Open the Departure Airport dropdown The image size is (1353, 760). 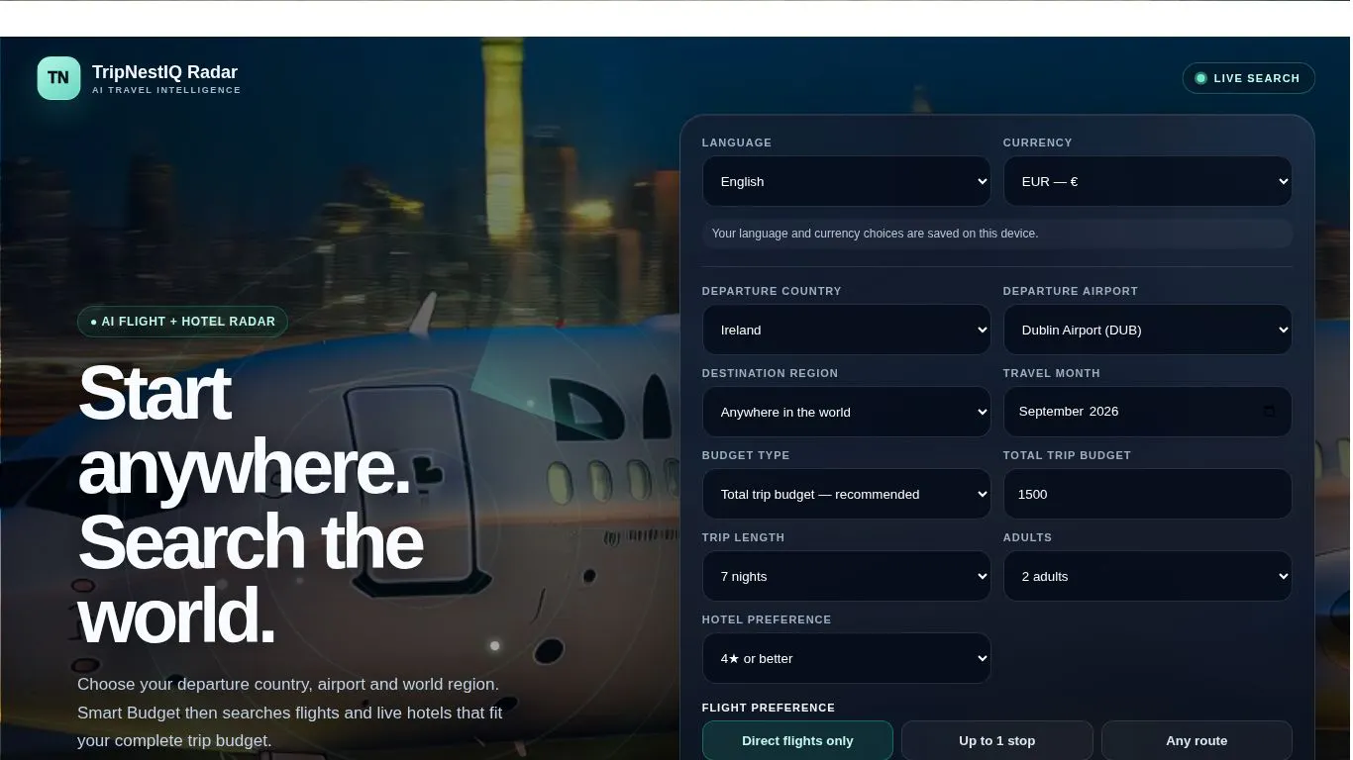coord(1147,330)
